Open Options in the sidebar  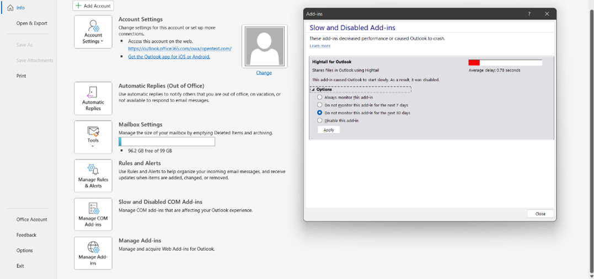pyautogui.click(x=25, y=250)
